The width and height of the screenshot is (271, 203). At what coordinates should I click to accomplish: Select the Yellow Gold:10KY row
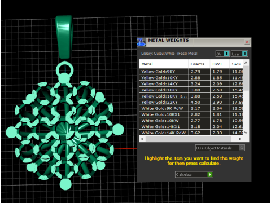(x=191, y=78)
